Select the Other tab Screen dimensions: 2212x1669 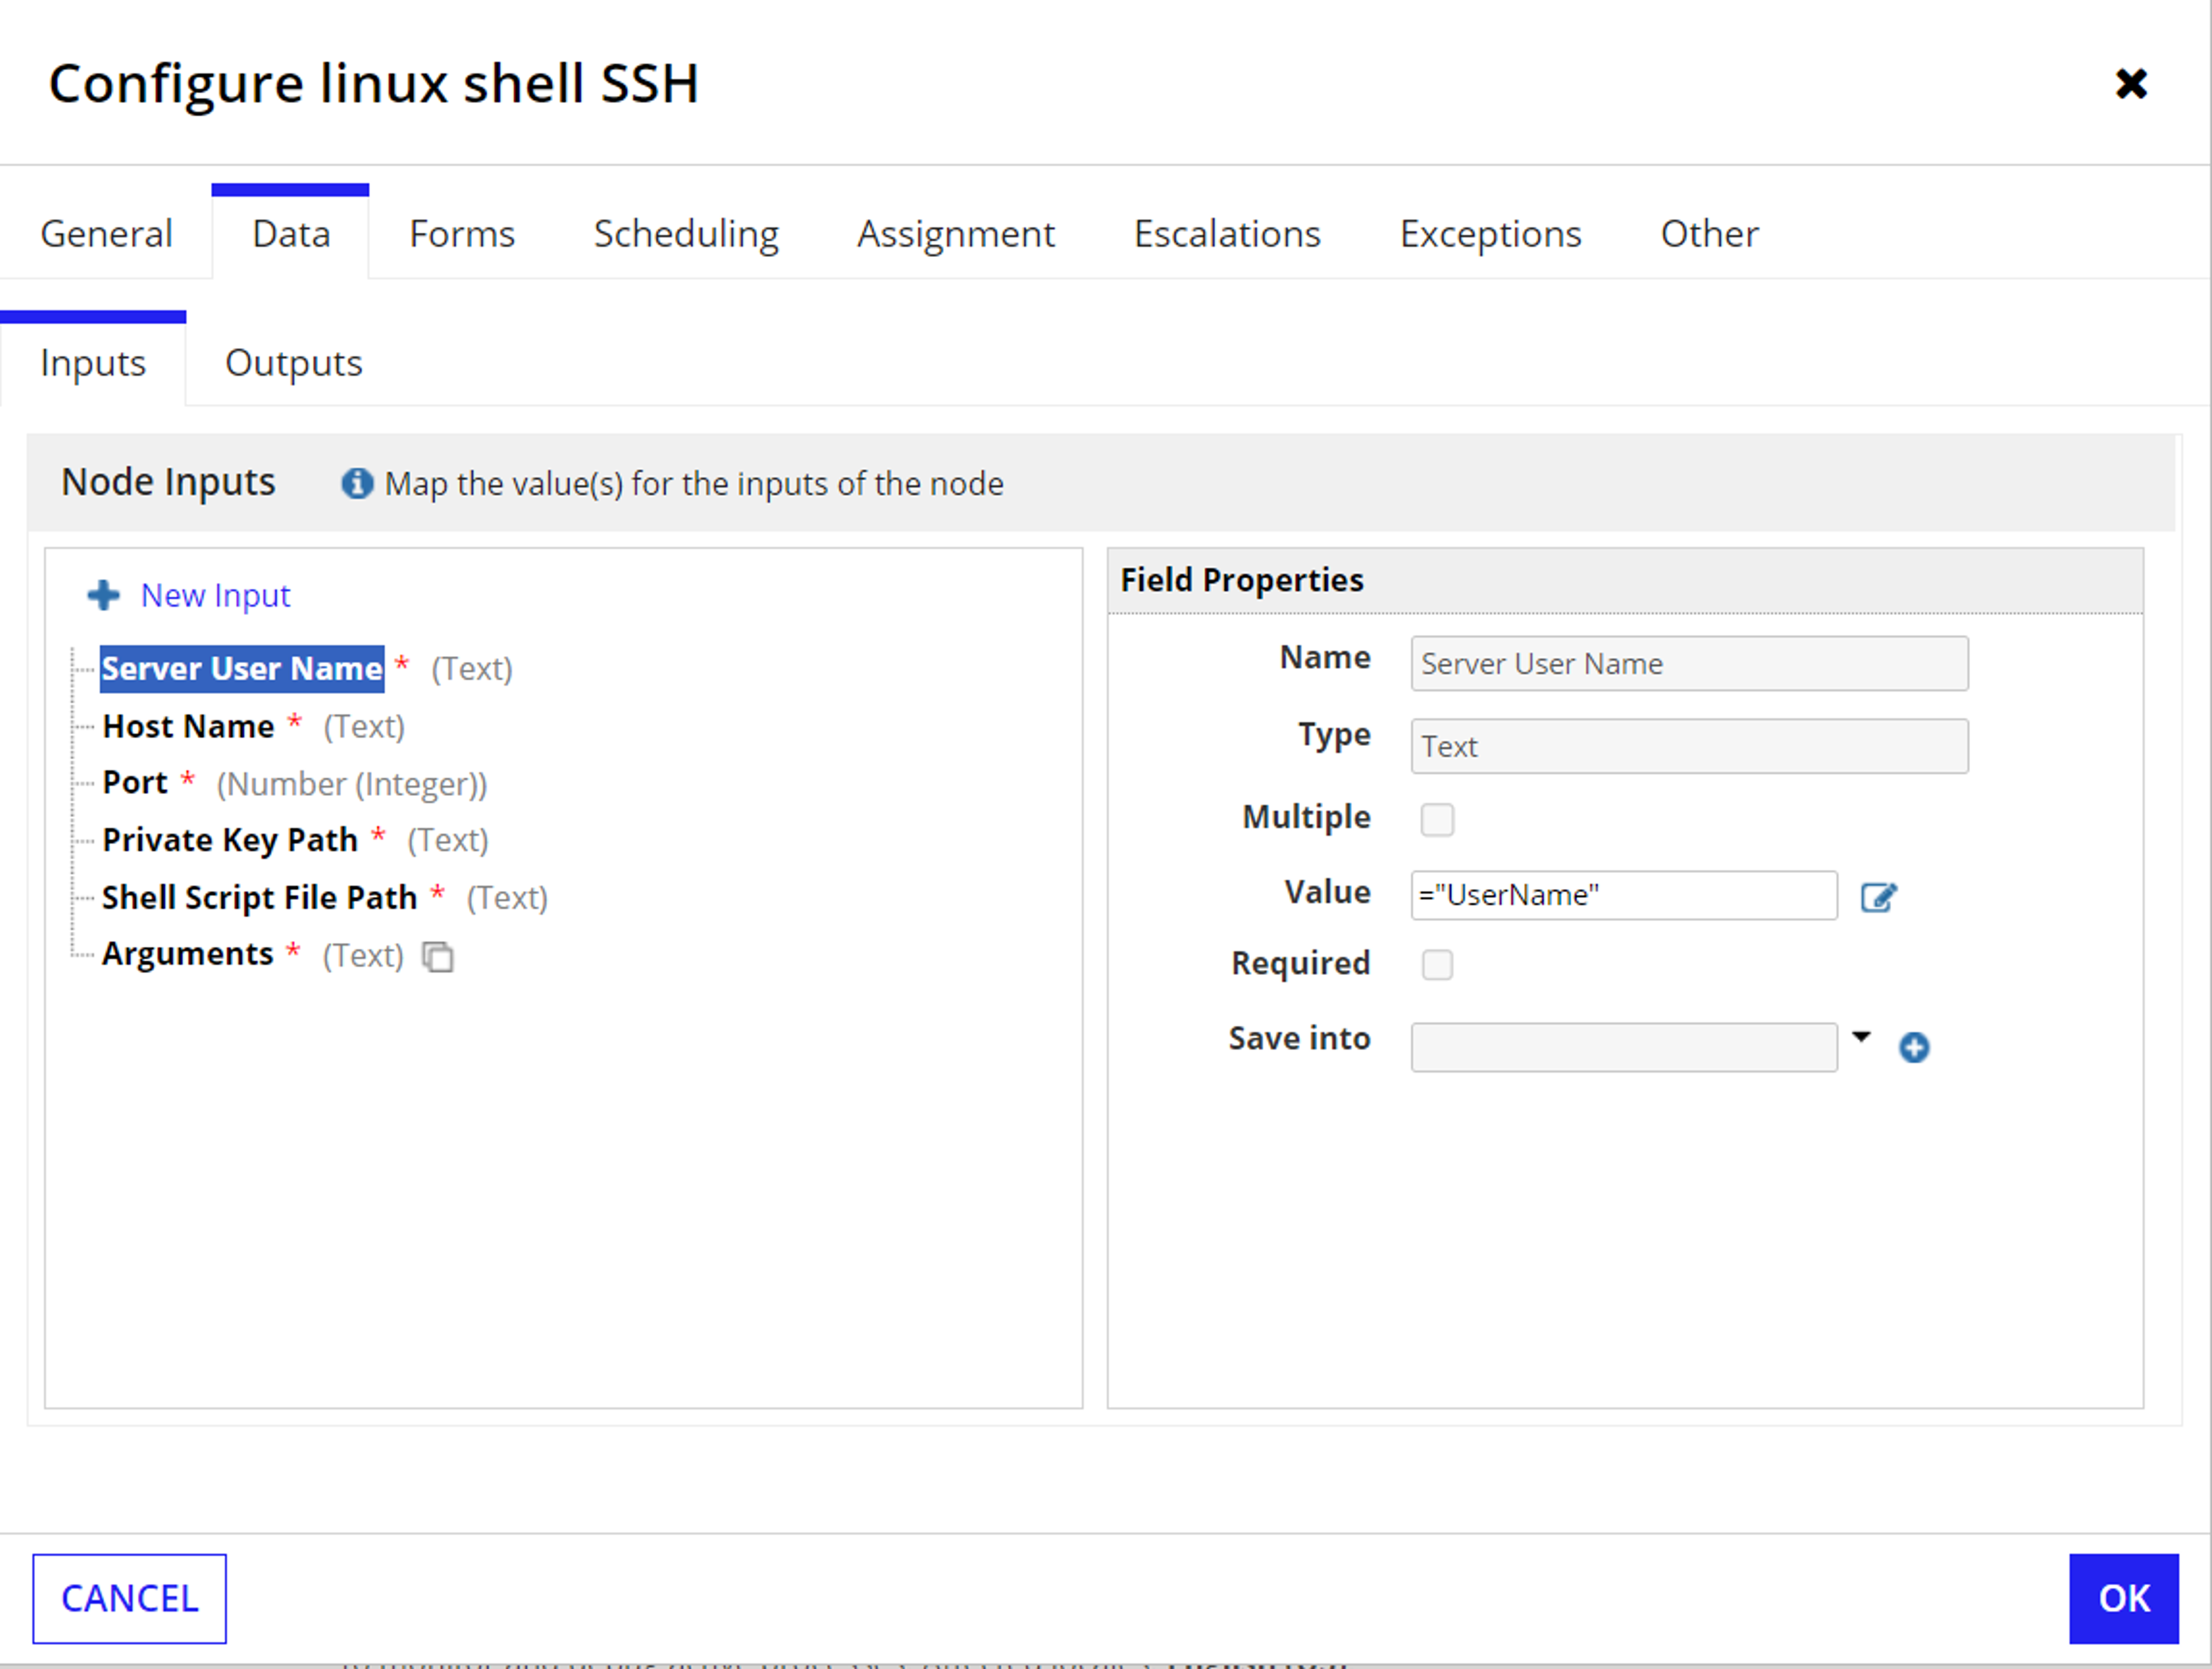1709,234
